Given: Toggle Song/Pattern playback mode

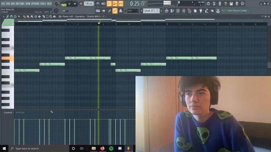Looking at the screenshot, I should 64,4.
